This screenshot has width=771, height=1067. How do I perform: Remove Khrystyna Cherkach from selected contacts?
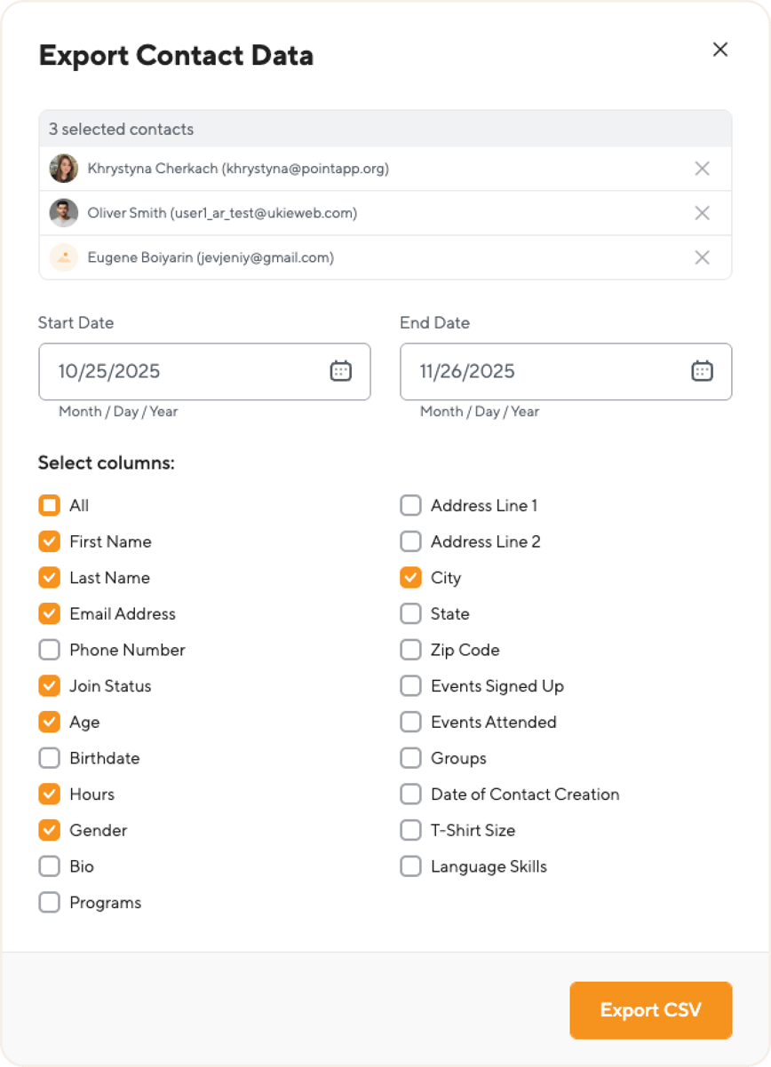point(702,169)
